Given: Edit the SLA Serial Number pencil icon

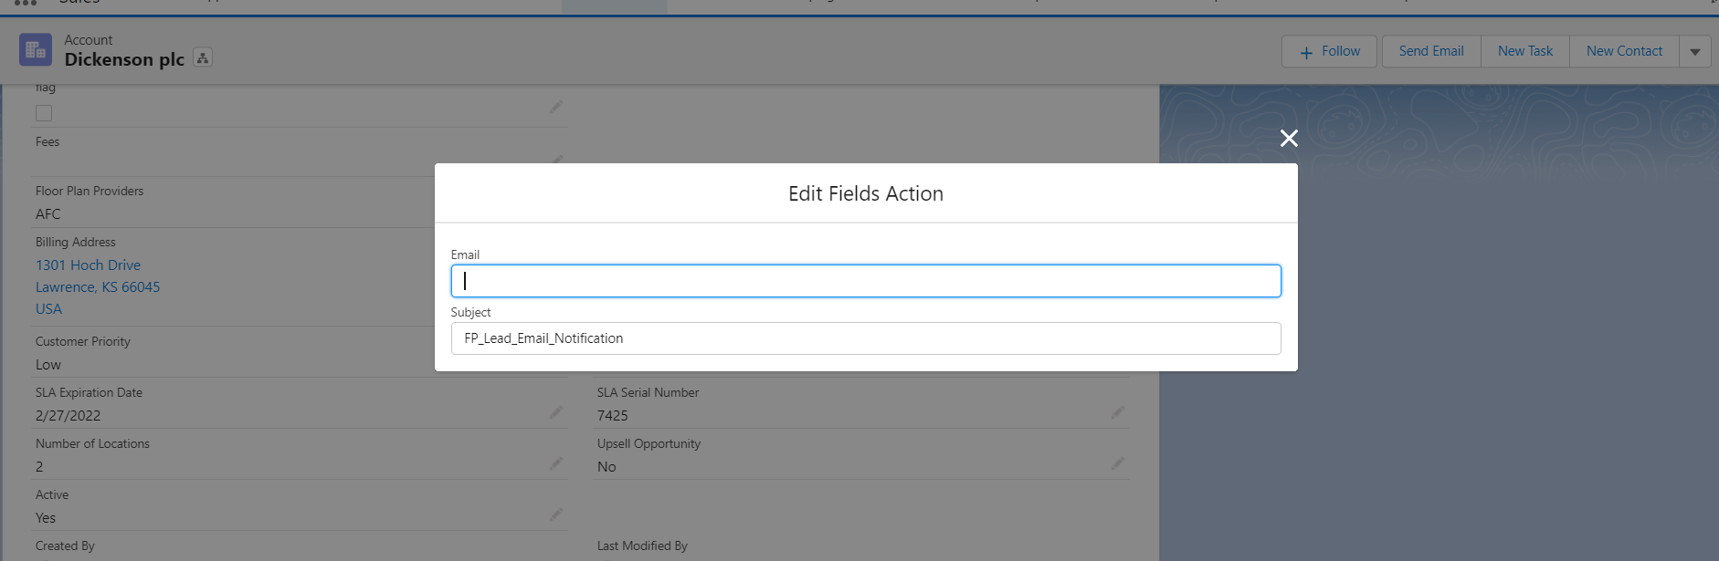Looking at the screenshot, I should tap(1117, 413).
